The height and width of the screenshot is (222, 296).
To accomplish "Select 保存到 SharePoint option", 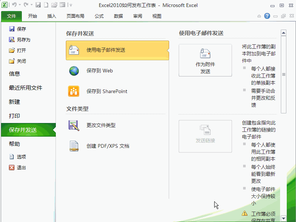I will [x=117, y=91].
